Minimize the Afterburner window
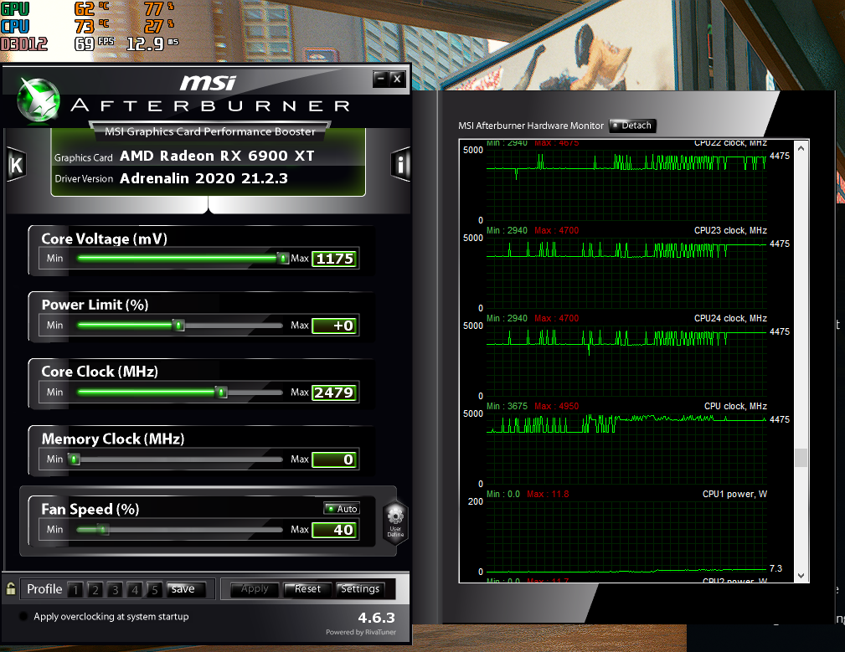 click(x=380, y=80)
